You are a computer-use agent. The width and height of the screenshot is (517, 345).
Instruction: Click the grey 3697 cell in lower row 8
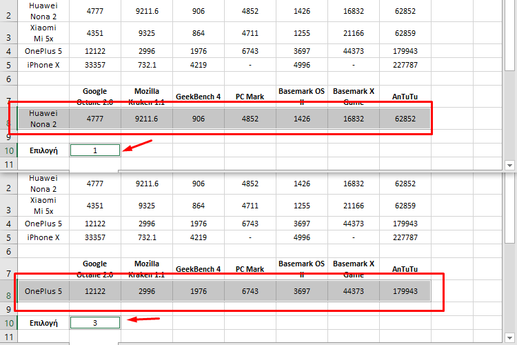(302, 291)
